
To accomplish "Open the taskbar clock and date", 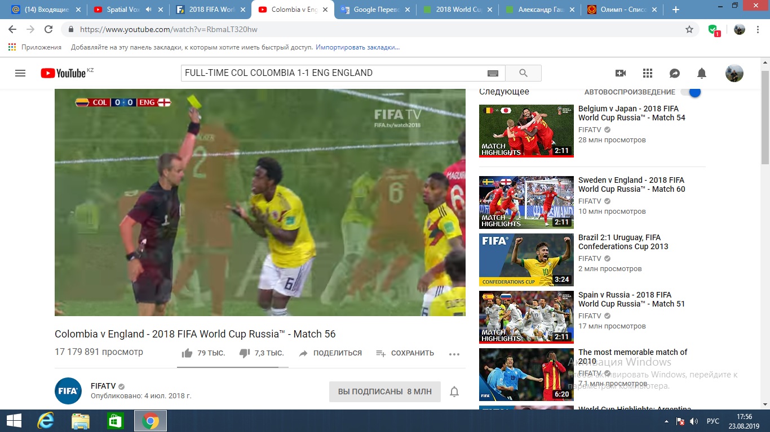I will [744, 421].
